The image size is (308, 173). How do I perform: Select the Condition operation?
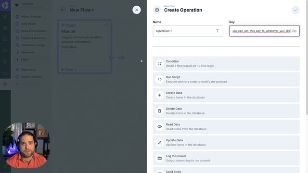pos(226,63)
